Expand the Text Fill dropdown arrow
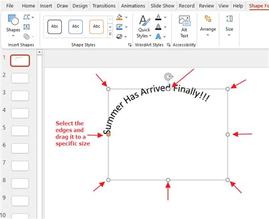 pyautogui.click(x=165, y=17)
